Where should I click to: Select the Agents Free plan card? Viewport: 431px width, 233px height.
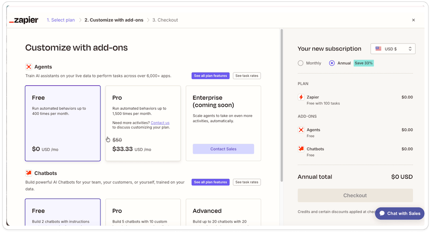[x=62, y=123]
